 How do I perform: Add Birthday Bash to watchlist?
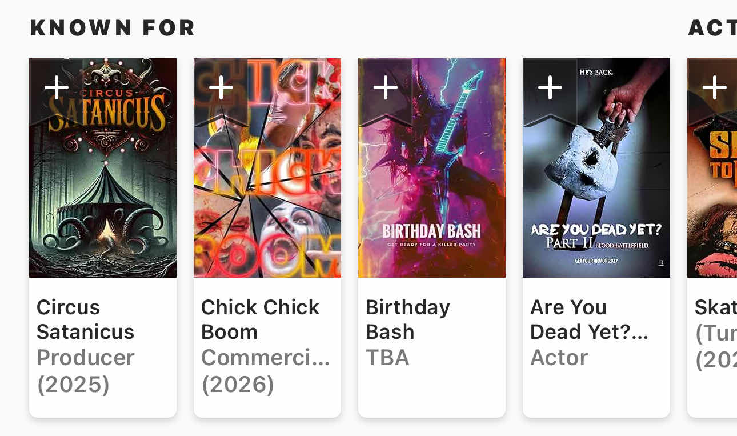386,88
